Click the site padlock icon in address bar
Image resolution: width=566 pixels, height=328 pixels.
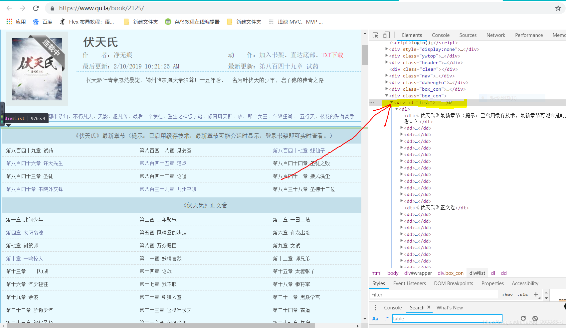tap(52, 8)
